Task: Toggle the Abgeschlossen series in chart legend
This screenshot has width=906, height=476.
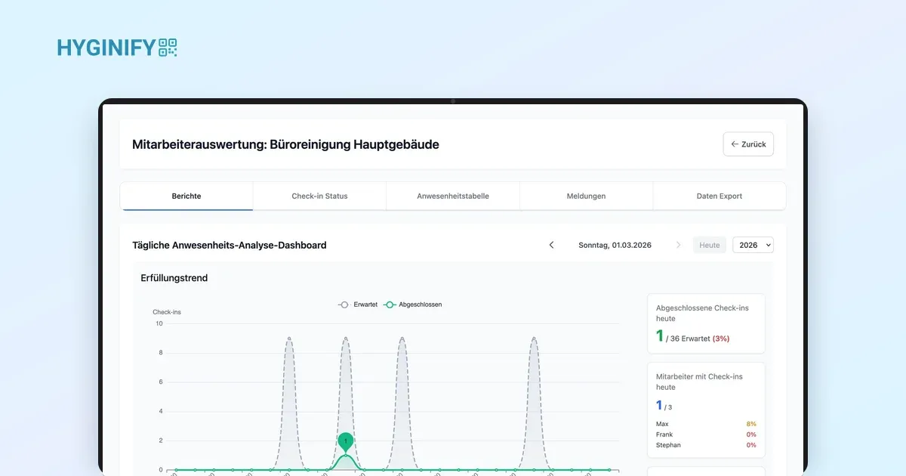Action: click(412, 304)
